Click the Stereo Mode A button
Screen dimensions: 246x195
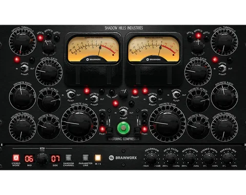pos(16,158)
